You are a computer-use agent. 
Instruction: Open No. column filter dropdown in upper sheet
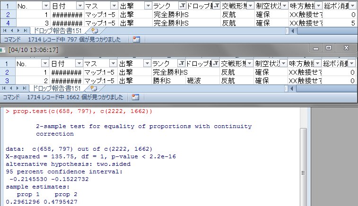click(45, 6)
